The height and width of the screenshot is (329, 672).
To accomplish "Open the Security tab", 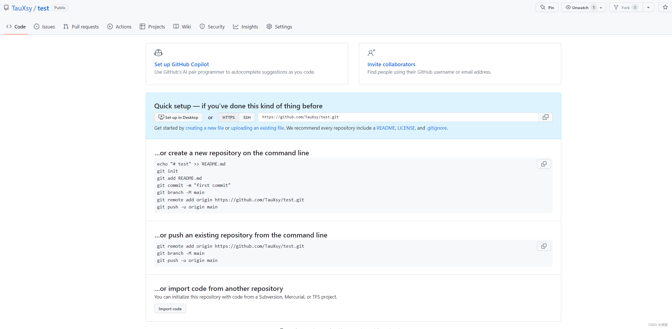I will (212, 26).
